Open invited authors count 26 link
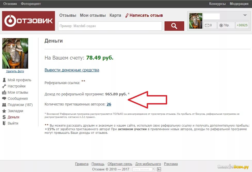Screen dimensions: 252x172 click(109, 104)
